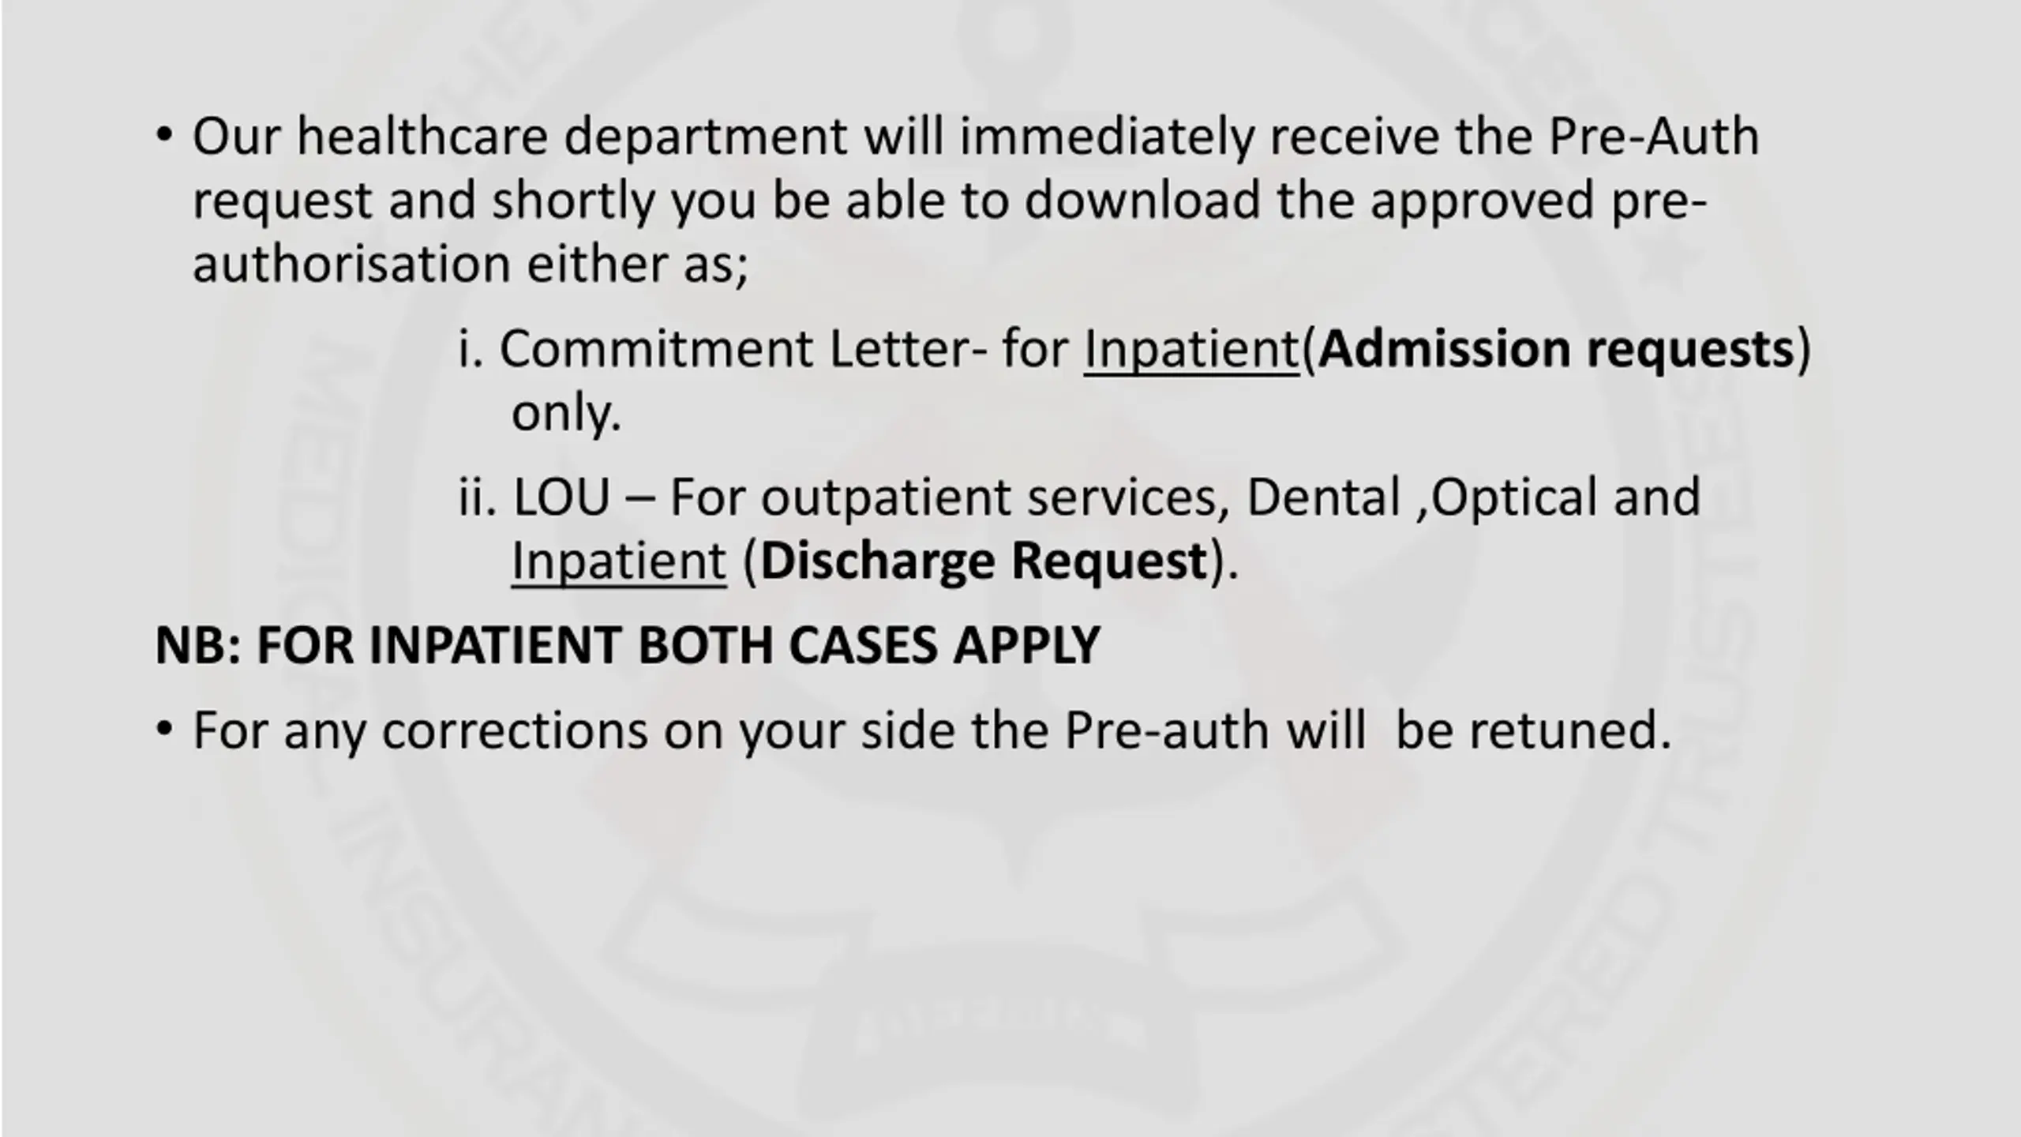Click the word Pre-Auth in first line
This screenshot has height=1137, width=2021.
pos(1654,137)
